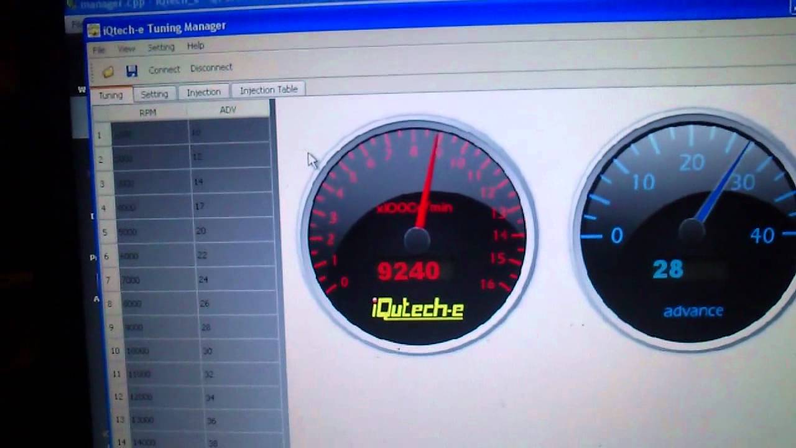
Task: Click the blue floppy disk save icon
Action: coord(131,71)
